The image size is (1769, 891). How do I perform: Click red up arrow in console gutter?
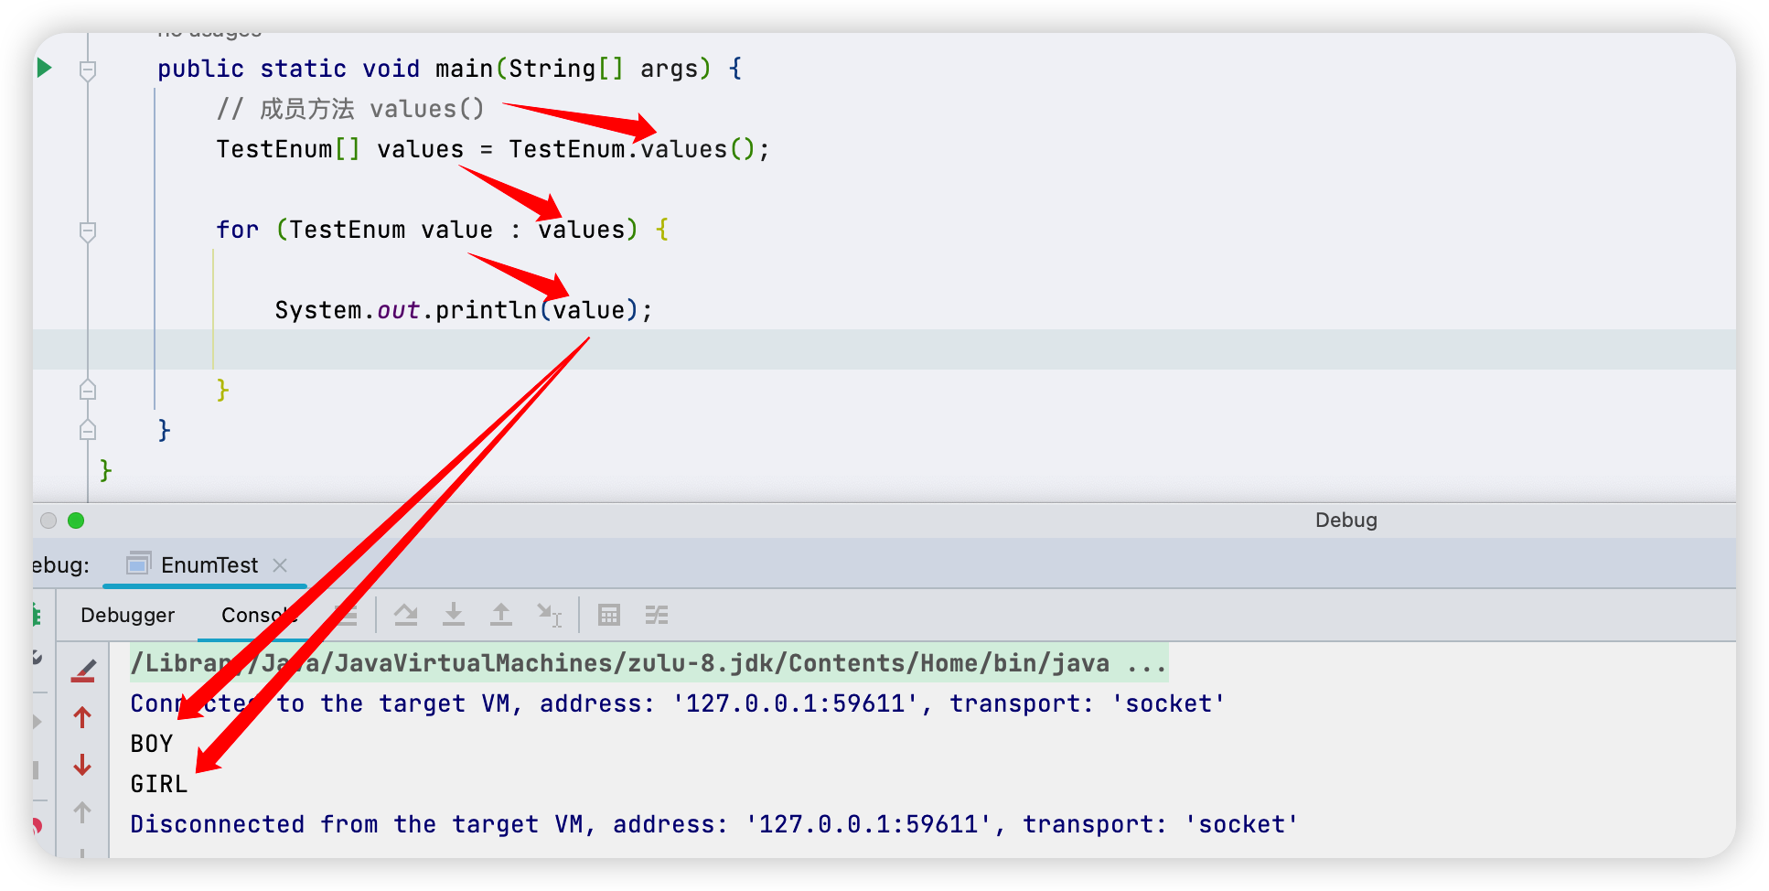pos(82,717)
